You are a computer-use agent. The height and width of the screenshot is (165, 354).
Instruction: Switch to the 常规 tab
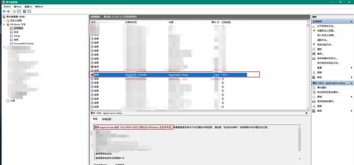click(x=95, y=119)
